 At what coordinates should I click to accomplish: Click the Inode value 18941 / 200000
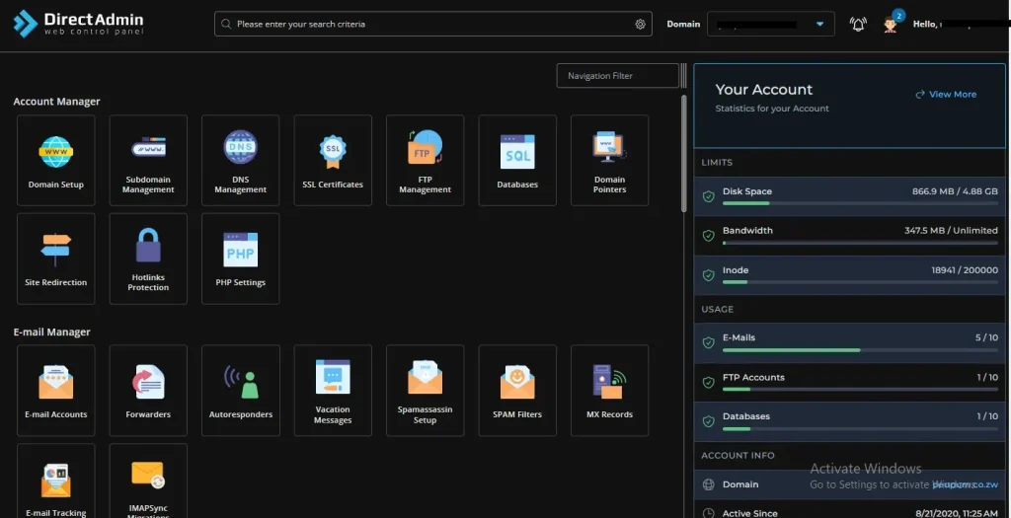point(965,270)
